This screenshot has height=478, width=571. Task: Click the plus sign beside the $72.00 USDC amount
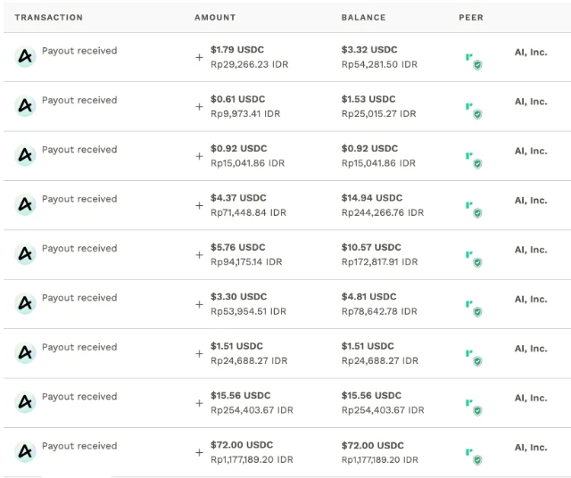coord(200,453)
